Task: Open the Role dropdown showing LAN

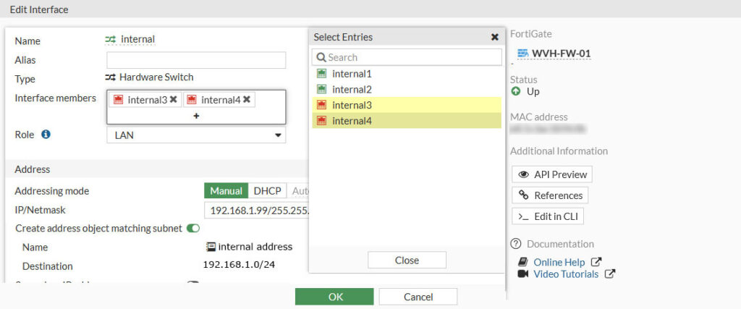Action: point(196,135)
